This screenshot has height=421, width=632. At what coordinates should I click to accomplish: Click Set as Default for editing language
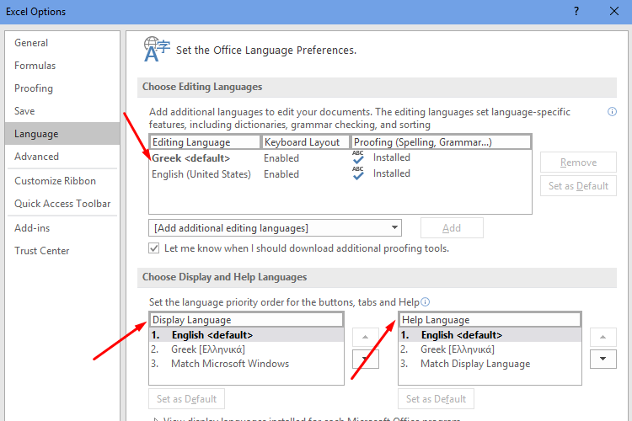click(578, 186)
